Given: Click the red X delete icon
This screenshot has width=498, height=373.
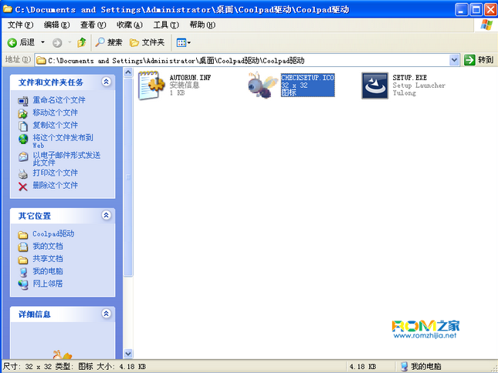Looking at the screenshot, I should coord(23,186).
